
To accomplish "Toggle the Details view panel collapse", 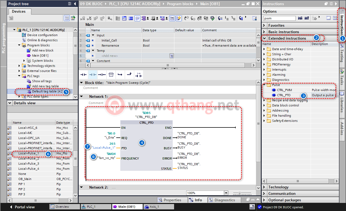I will click(10, 103).
